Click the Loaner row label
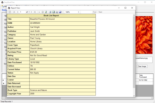 (11, 80)
